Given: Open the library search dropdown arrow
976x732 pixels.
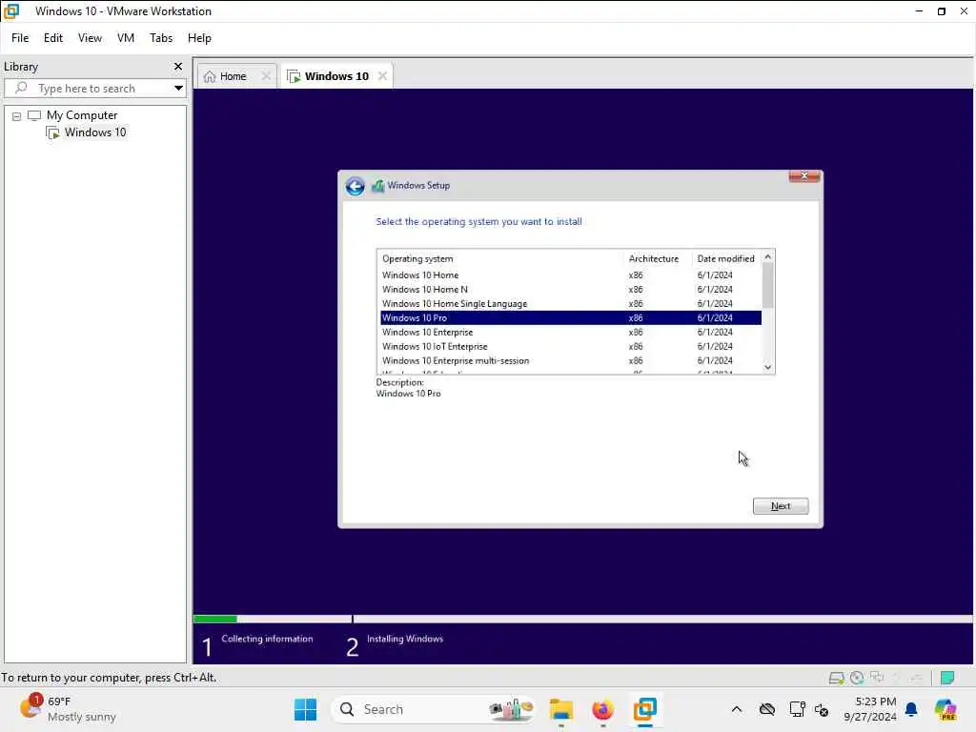Looking at the screenshot, I should (x=178, y=88).
